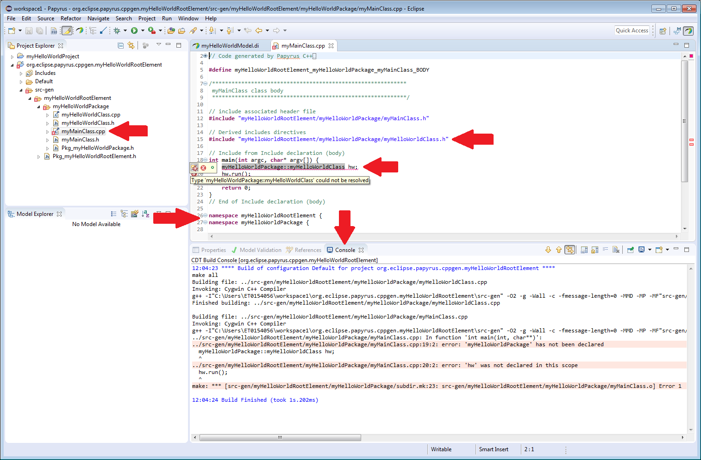Click Show Next Error arrow in Console

[x=548, y=250]
